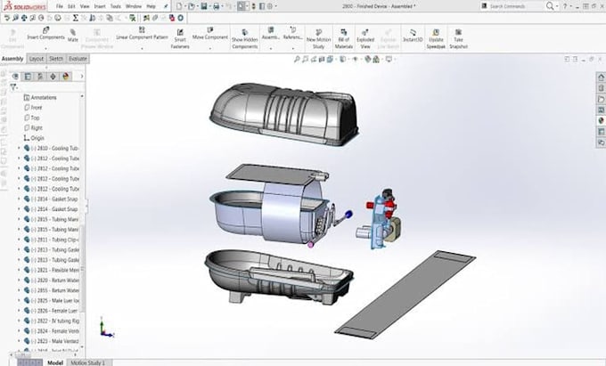Open SolidWorks Resources home task pane tab
Viewport: 606px width, 366px height.
601,77
